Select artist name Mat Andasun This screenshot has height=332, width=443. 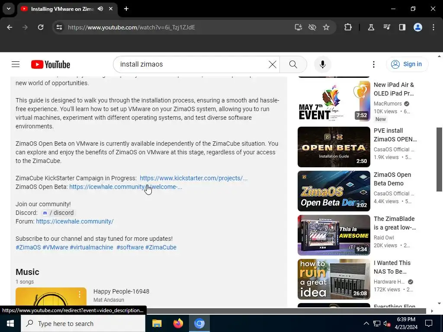109,300
